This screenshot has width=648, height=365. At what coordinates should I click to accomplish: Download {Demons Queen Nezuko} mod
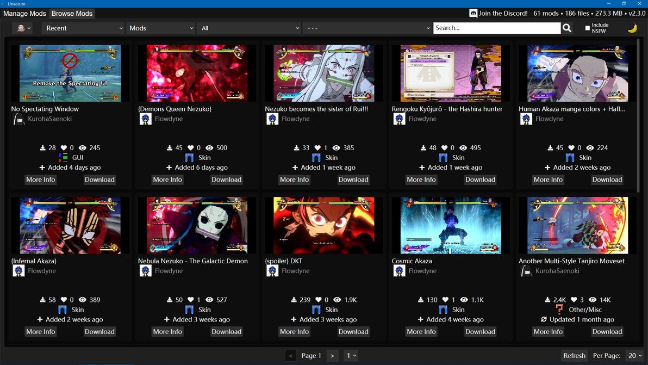point(227,180)
